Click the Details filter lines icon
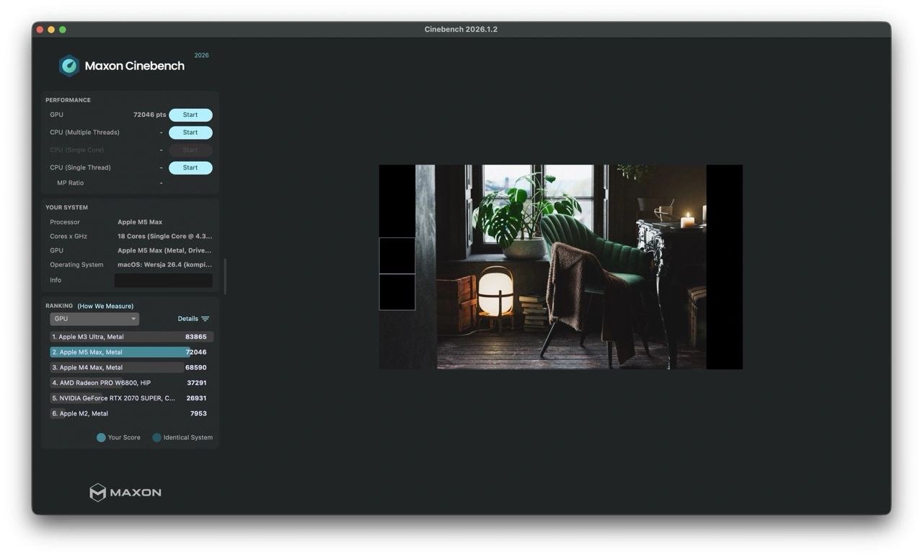This screenshot has height=557, width=923. coord(206,319)
